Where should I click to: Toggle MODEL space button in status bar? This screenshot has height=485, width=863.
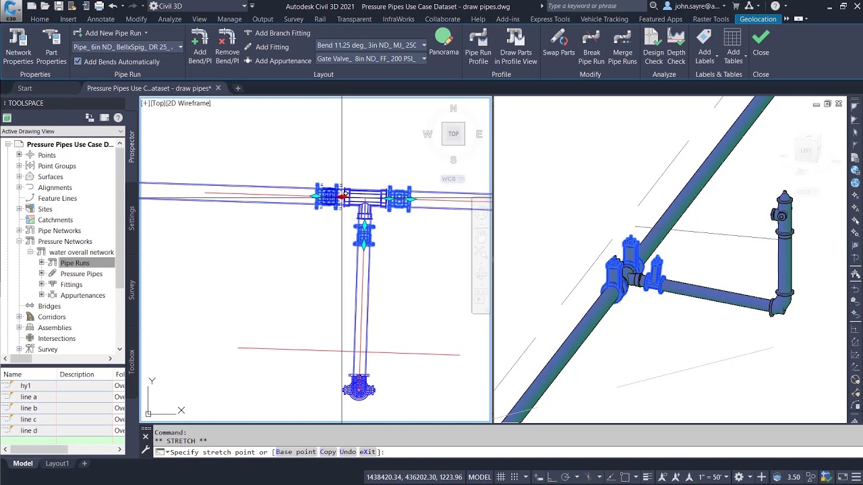[x=479, y=477]
